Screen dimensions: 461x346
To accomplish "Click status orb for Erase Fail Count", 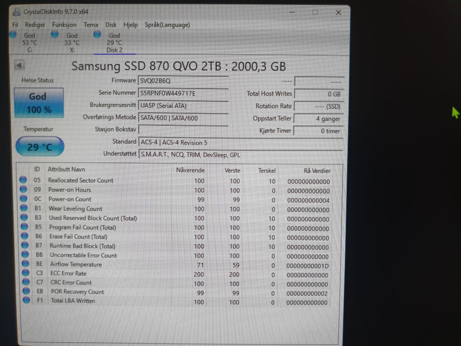I will [x=25, y=235].
